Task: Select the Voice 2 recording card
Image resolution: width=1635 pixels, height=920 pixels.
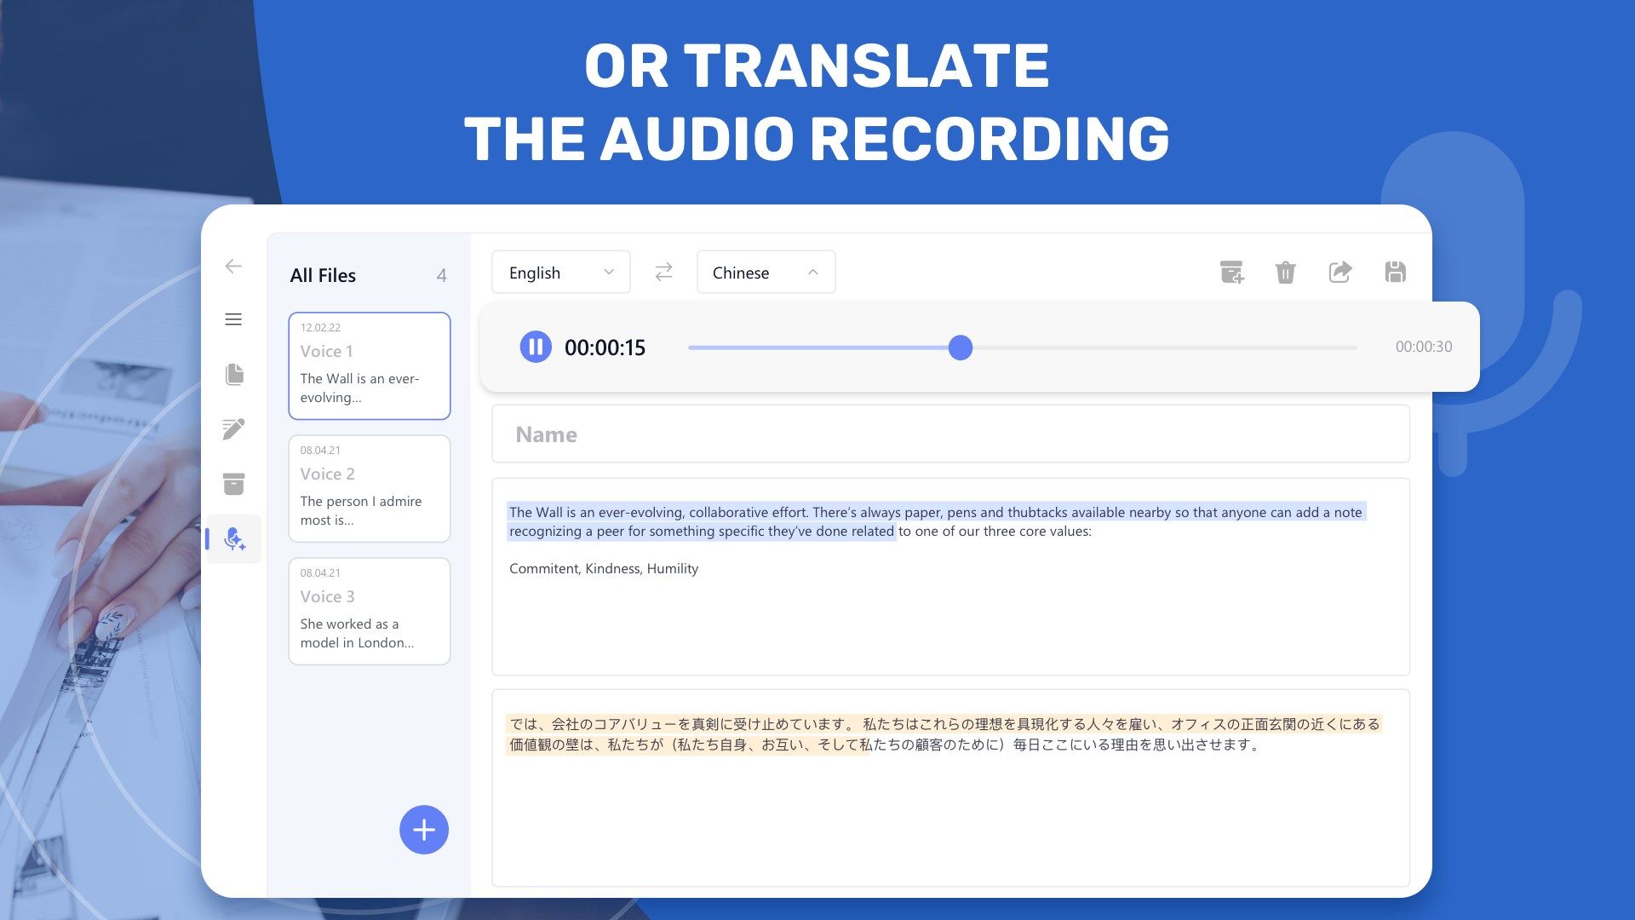Action: coord(370,489)
